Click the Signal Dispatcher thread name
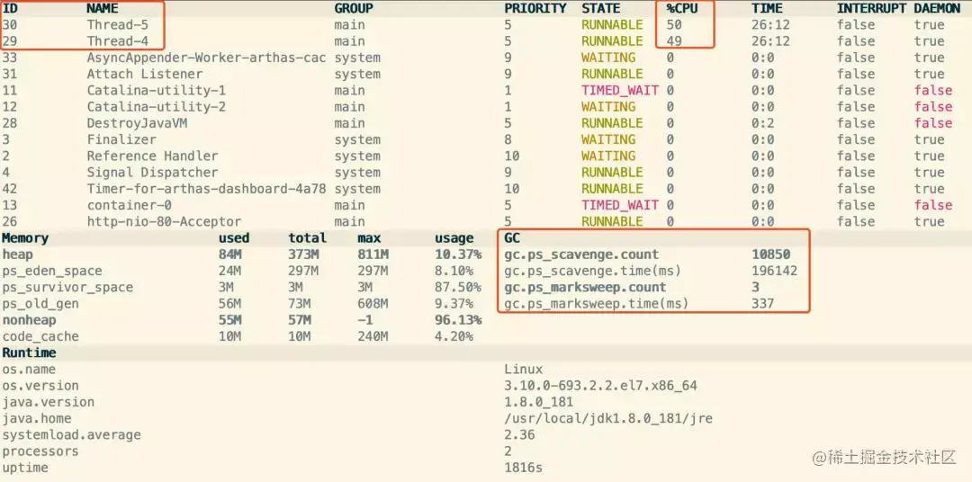This screenshot has width=972, height=482. pyautogui.click(x=152, y=173)
